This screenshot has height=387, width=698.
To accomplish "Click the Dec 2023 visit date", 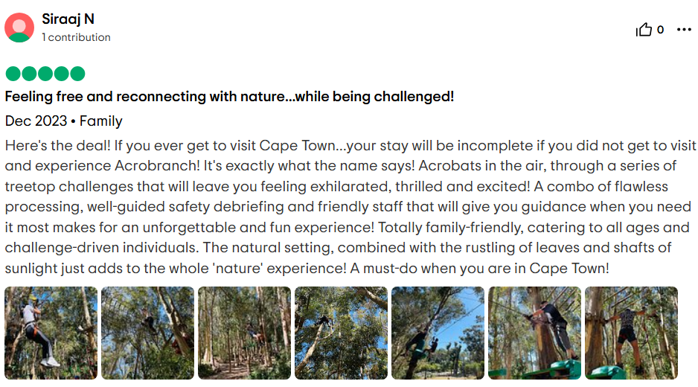I will 34,121.
